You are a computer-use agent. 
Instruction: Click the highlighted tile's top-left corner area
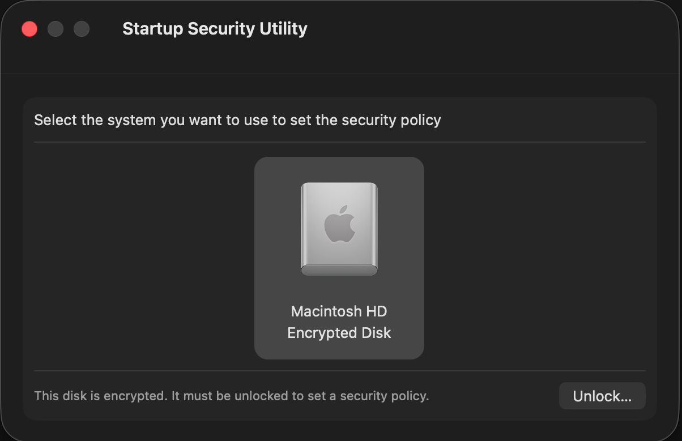coord(265,168)
